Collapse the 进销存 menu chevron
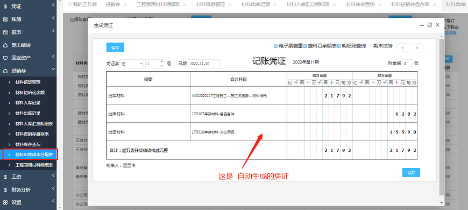The image size is (468, 210). (x=53, y=69)
